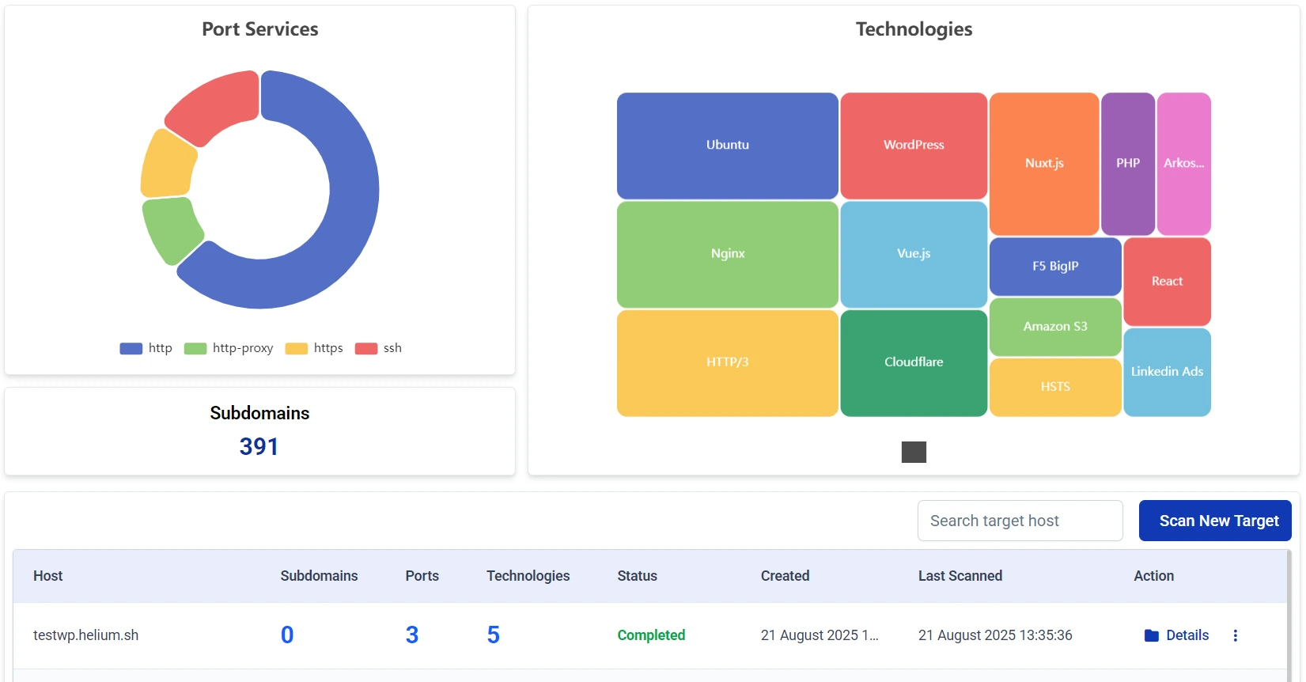The width and height of the screenshot is (1306, 682).
Task: Select the Linkedin Ads tile
Action: click(1167, 372)
